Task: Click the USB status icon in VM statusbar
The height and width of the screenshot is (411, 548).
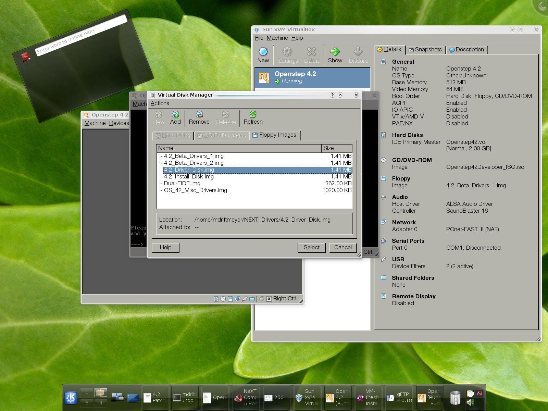Action: coord(245,298)
